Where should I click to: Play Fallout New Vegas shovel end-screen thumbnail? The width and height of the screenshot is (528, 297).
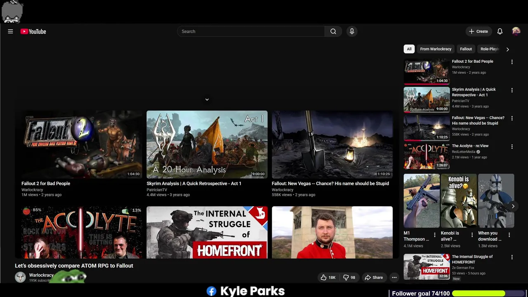(x=332, y=144)
